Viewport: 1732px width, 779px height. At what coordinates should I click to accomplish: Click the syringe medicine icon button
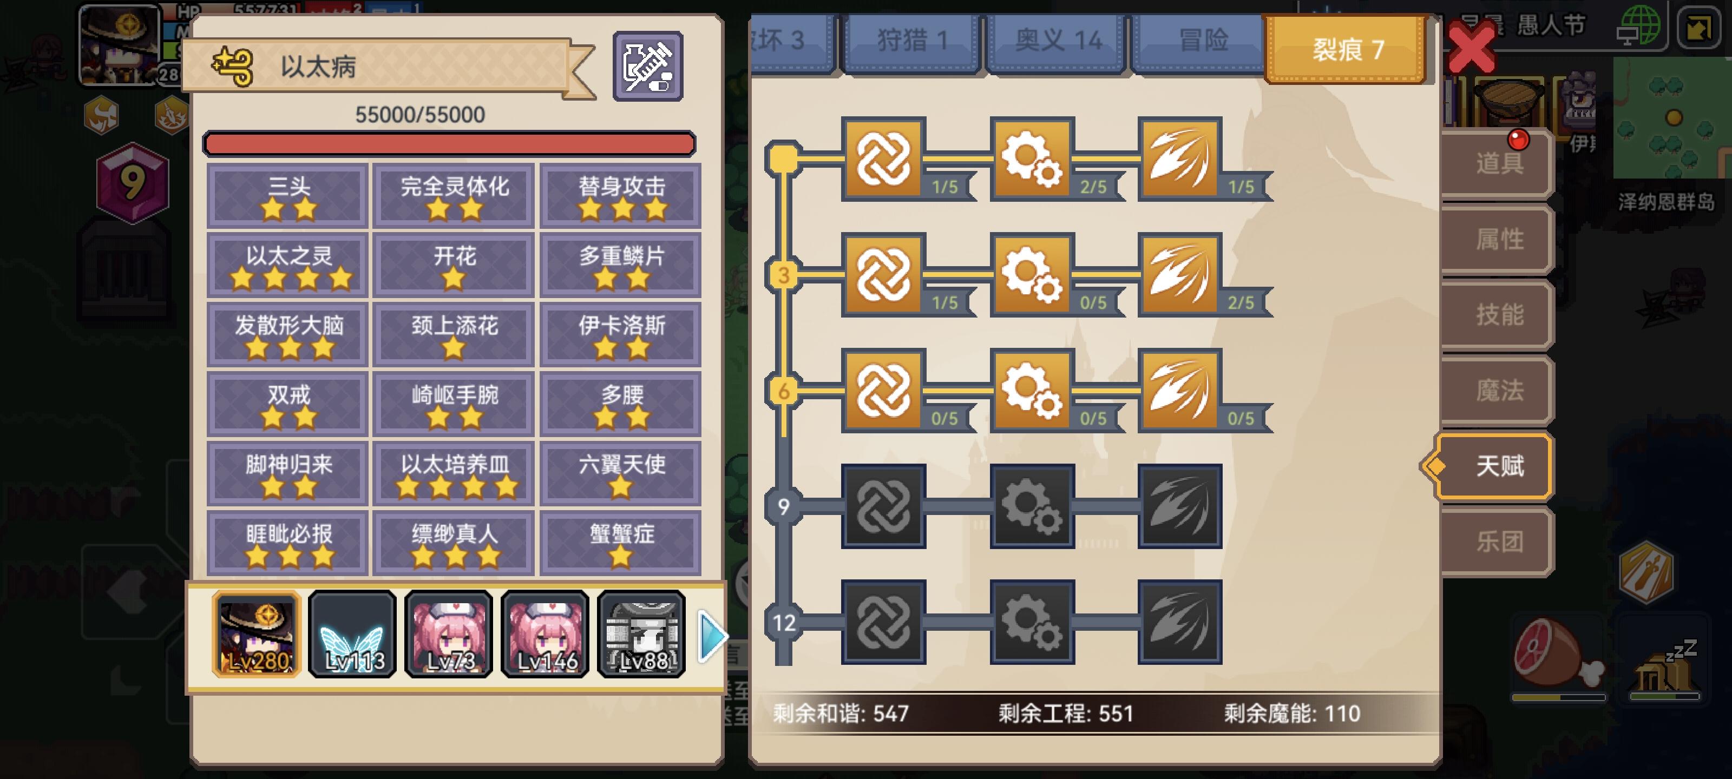[x=647, y=66]
